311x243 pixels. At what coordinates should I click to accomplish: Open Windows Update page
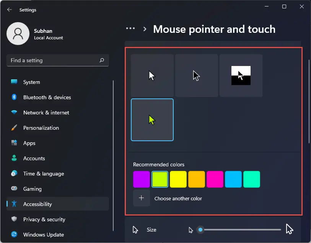point(58,235)
